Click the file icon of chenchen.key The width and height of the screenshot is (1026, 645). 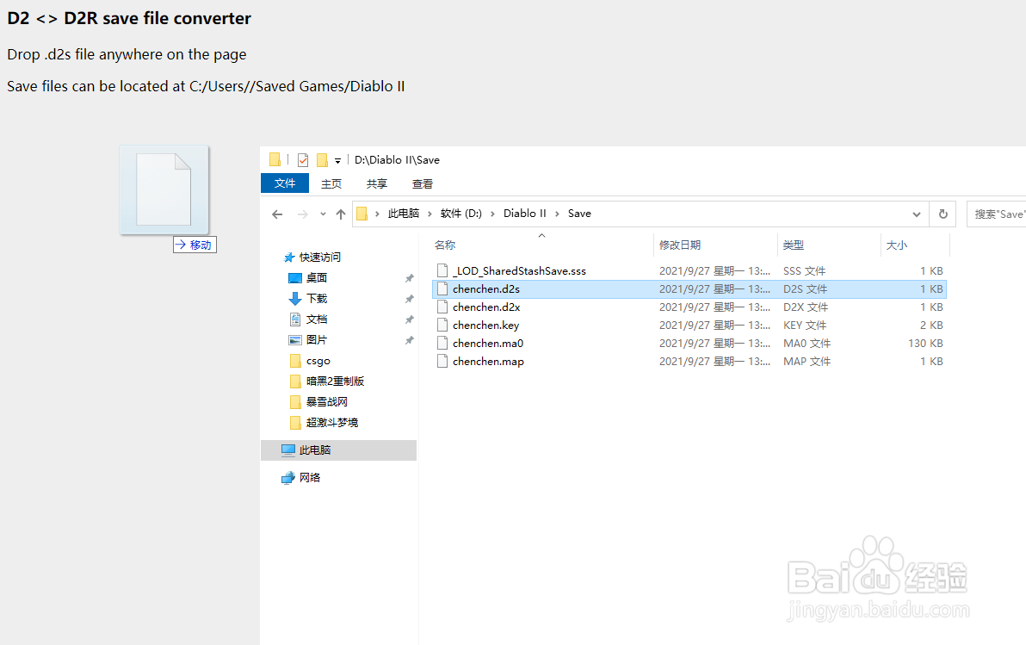coord(442,325)
